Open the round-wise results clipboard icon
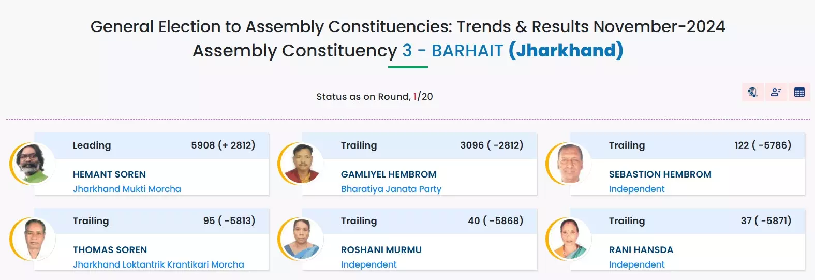 (x=752, y=93)
